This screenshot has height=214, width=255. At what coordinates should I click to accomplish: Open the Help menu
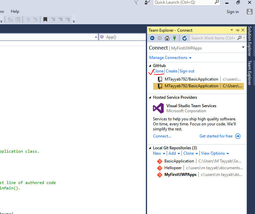click(x=15, y=11)
